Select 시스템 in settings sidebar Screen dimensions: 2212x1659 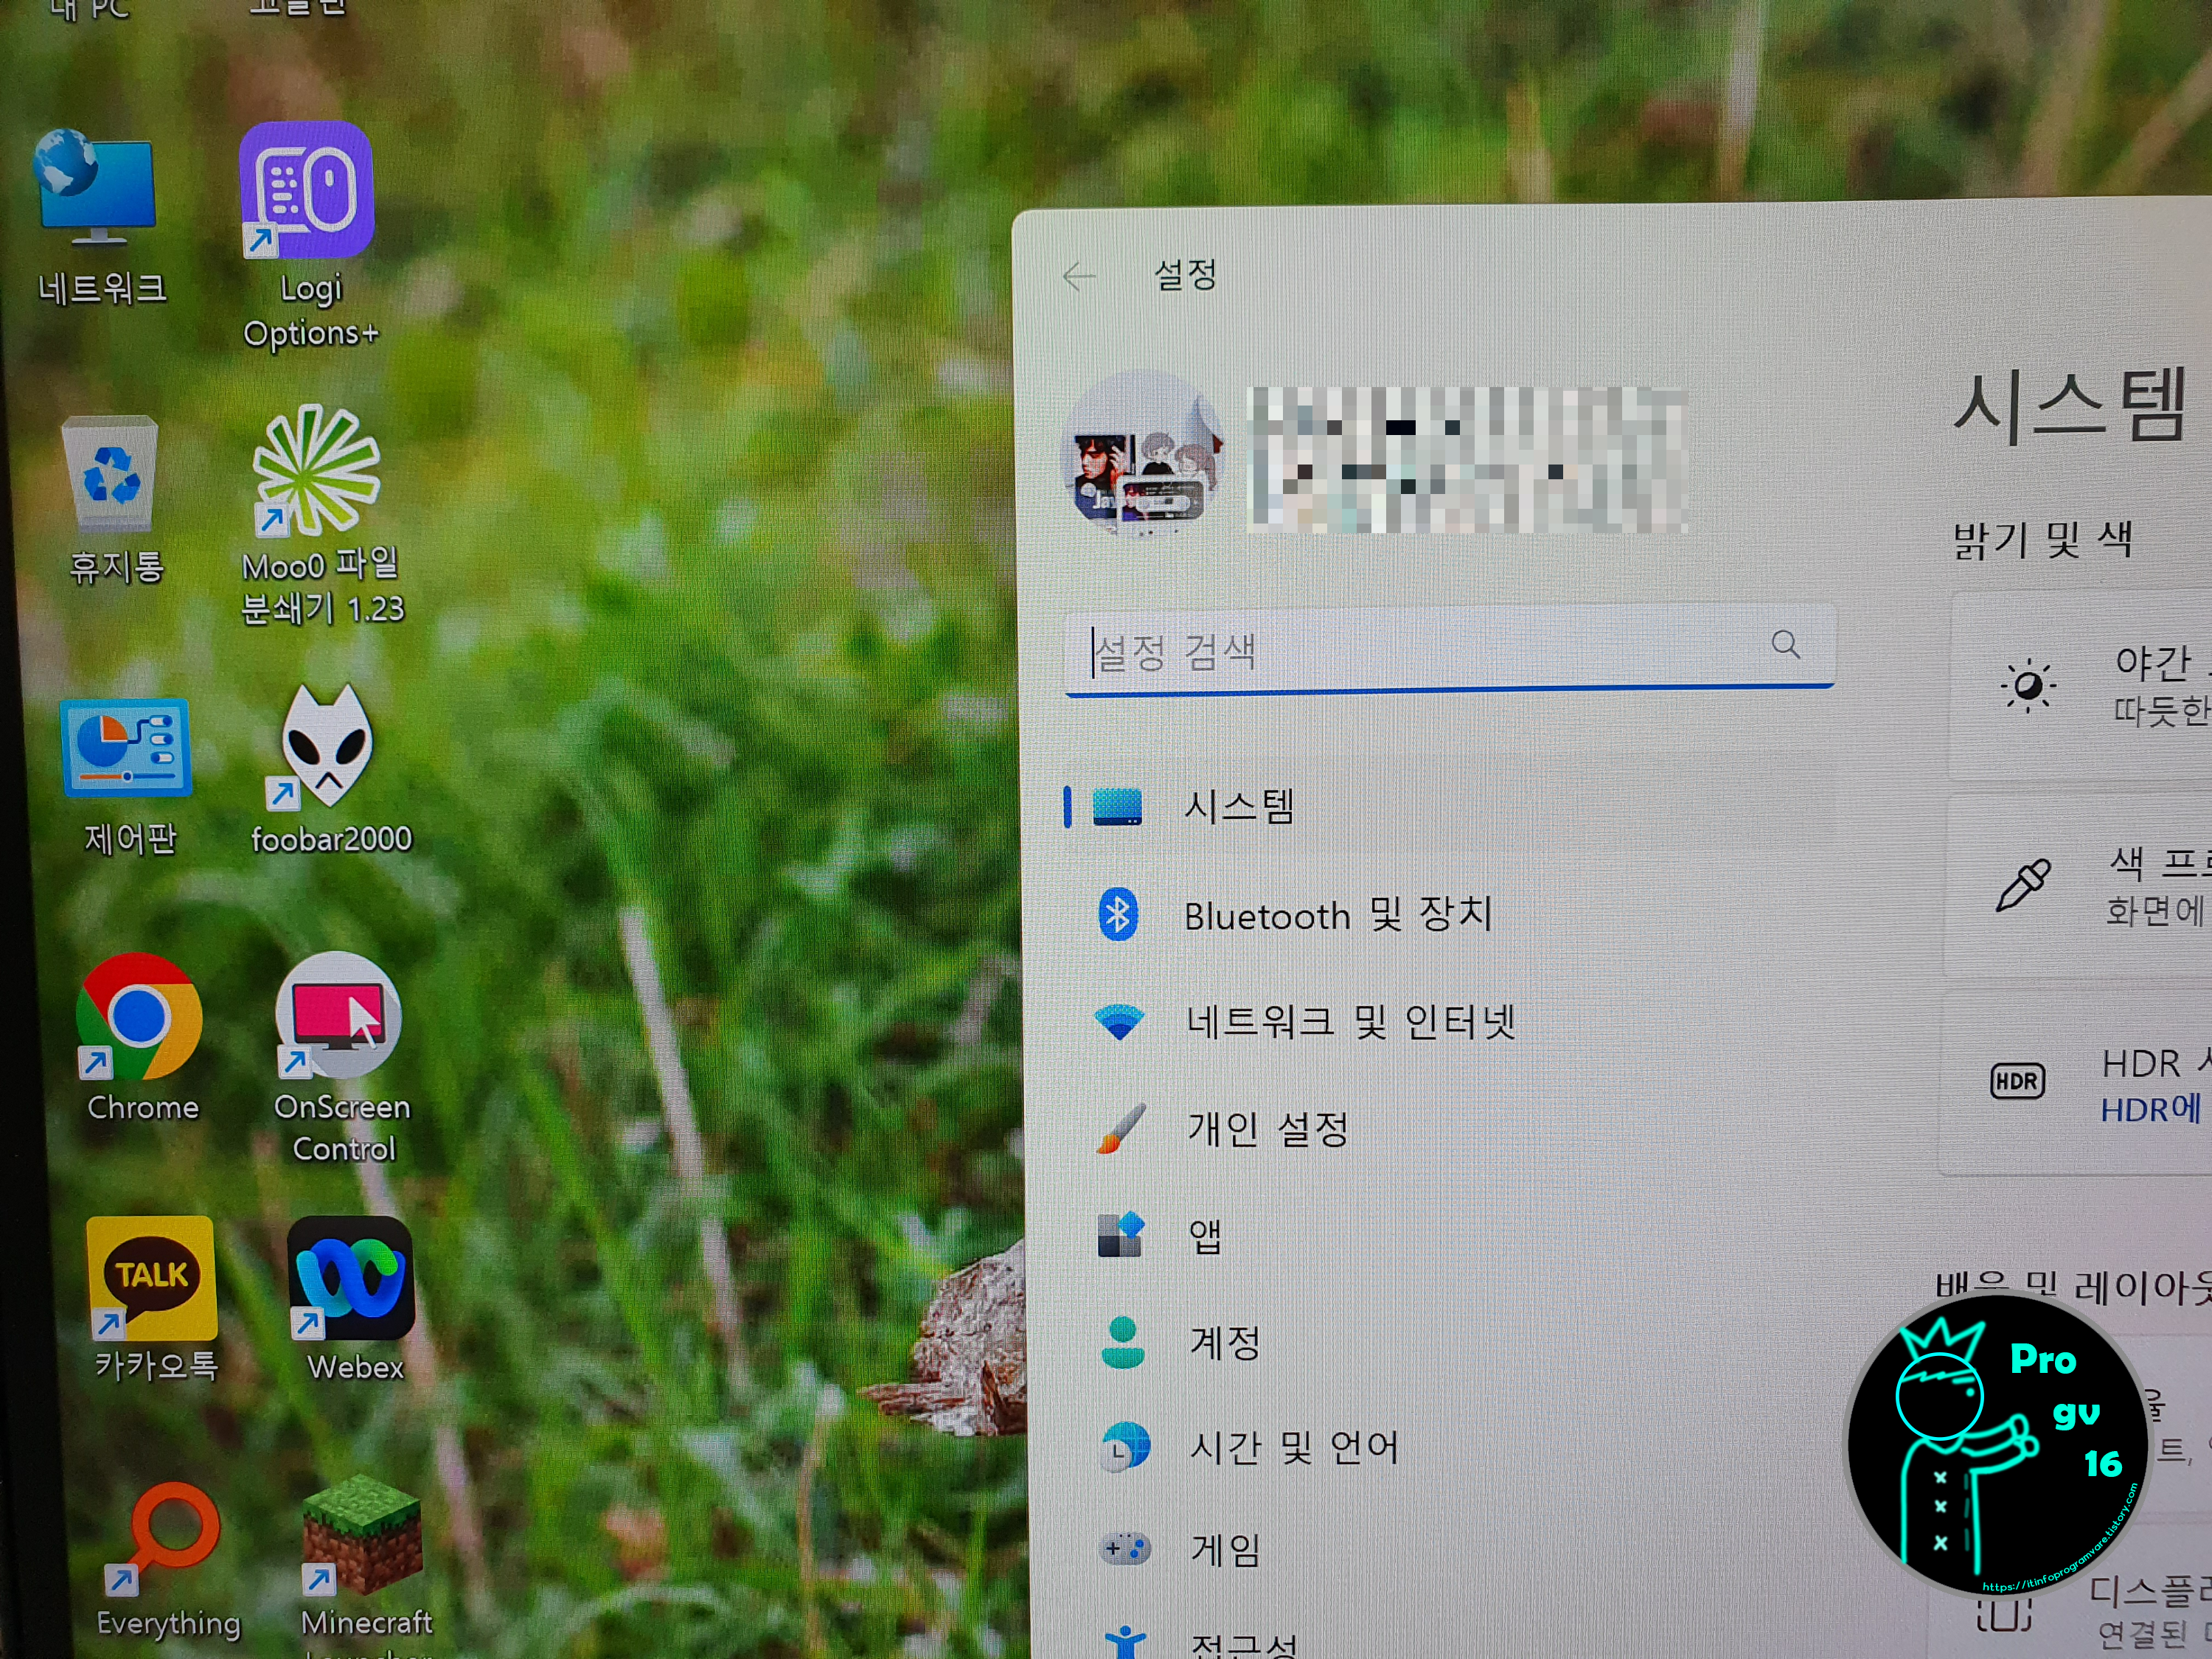[1238, 806]
